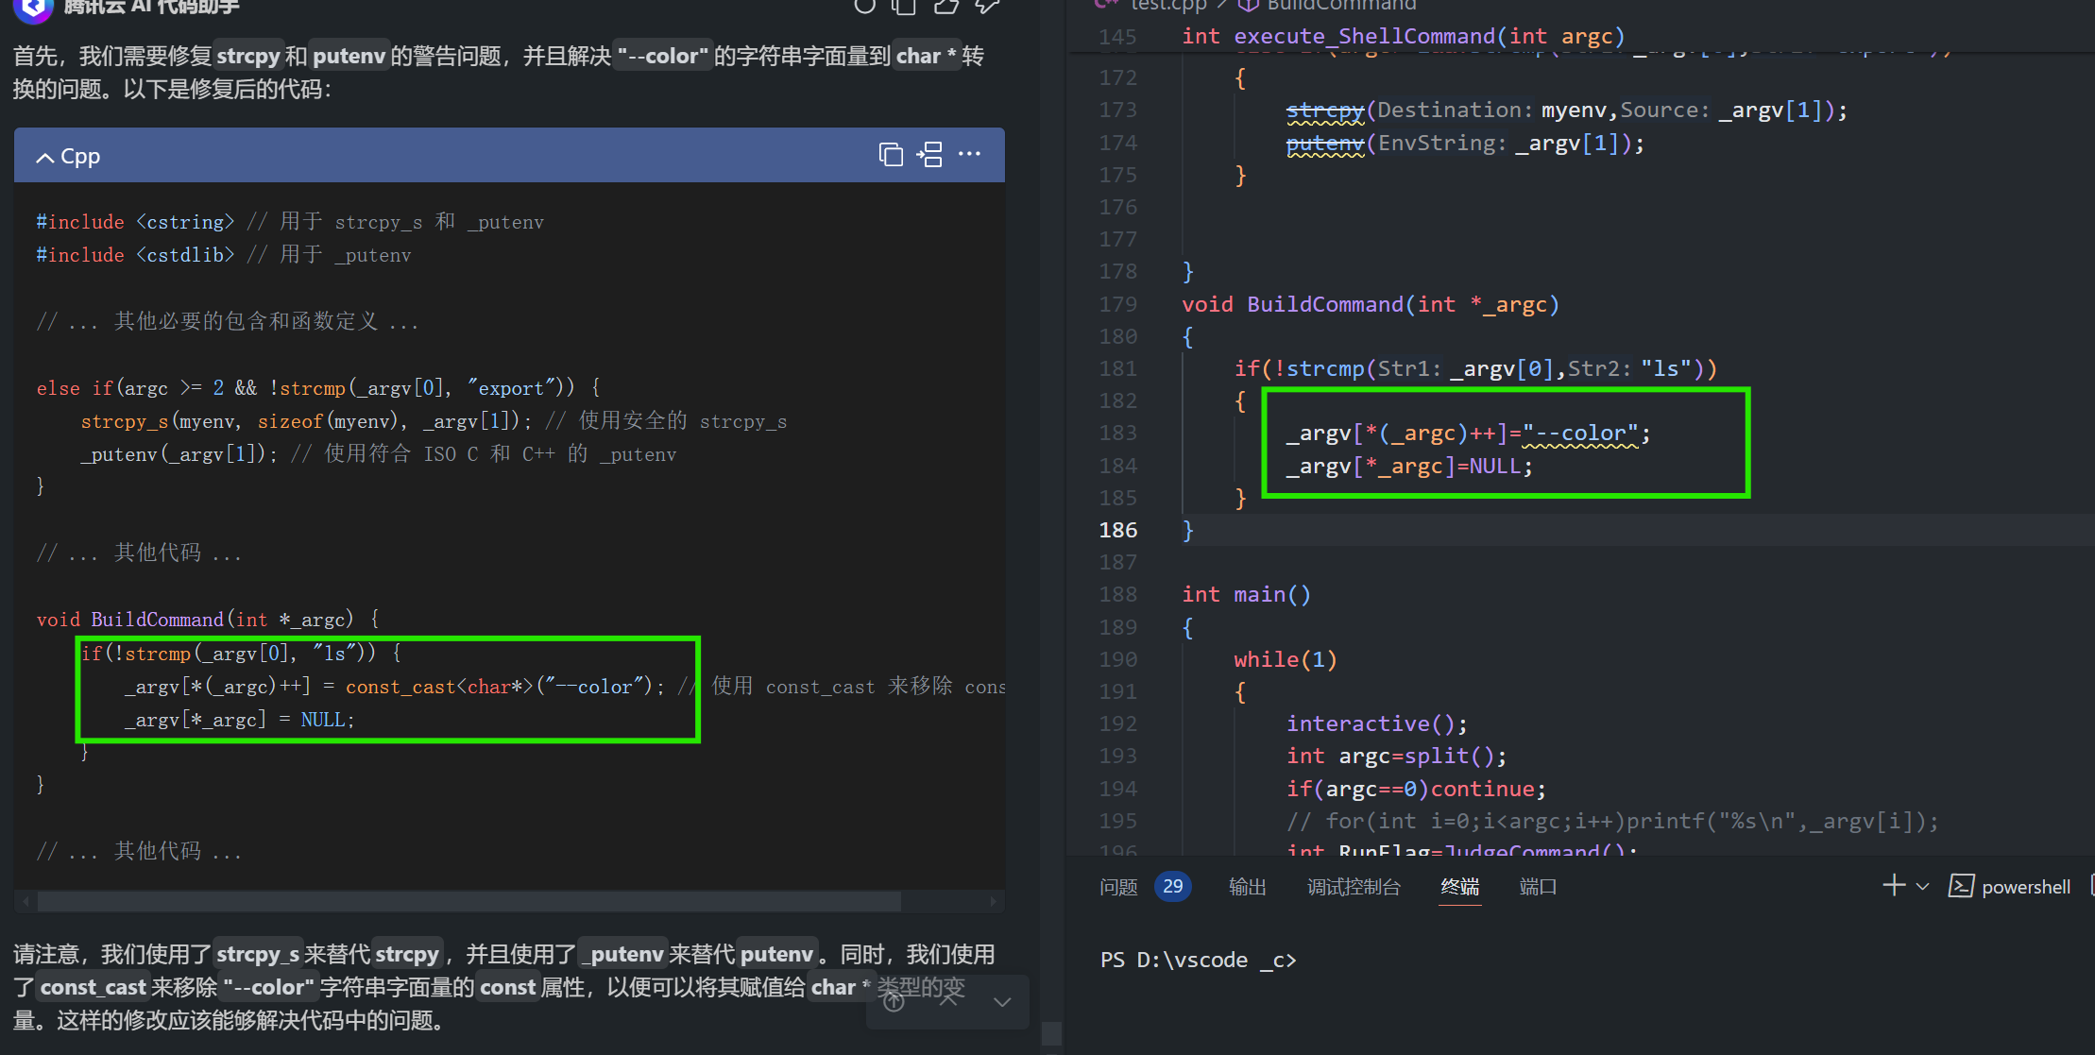Screen dimensions: 2095x1055
Task: Click the chat panel vertical scrollbar thumb
Action: tap(1051, 1034)
